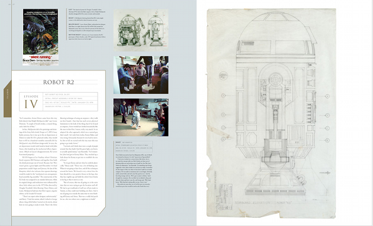
Task: Click the right column of body text
Action: pos(79,158)
